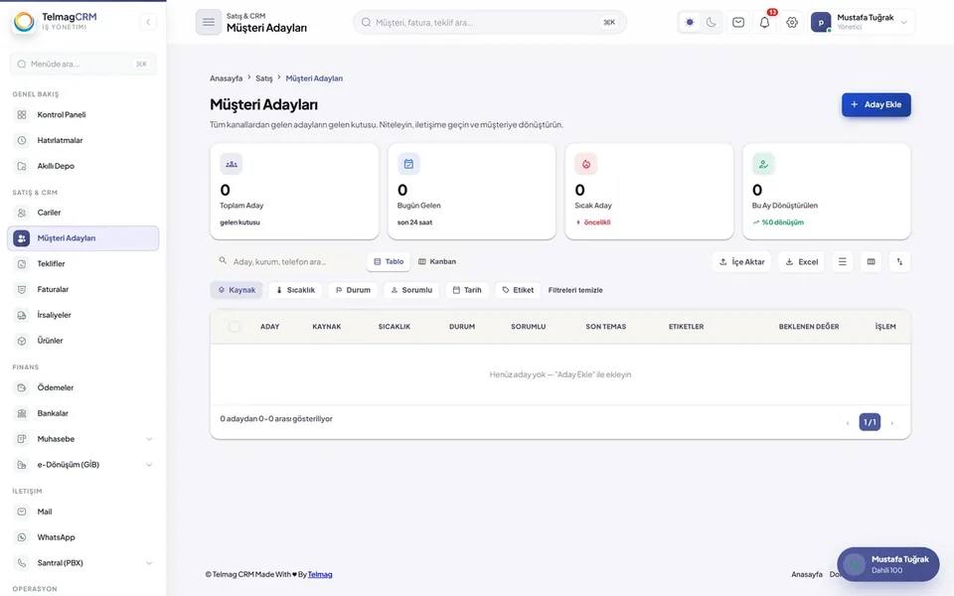This screenshot has width=954, height=596.
Task: Click the İçe Aktar button
Action: click(x=741, y=261)
